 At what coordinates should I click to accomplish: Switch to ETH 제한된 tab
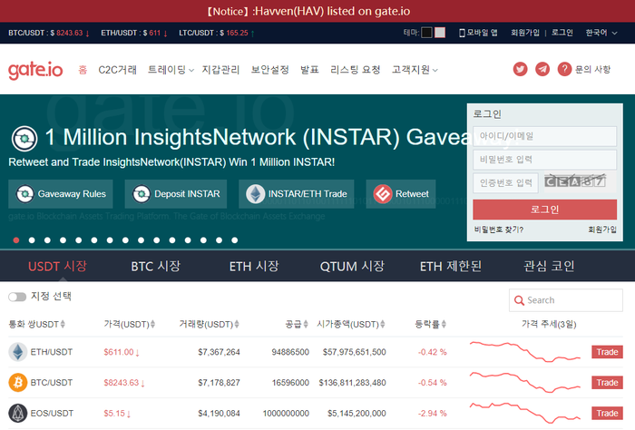point(450,266)
